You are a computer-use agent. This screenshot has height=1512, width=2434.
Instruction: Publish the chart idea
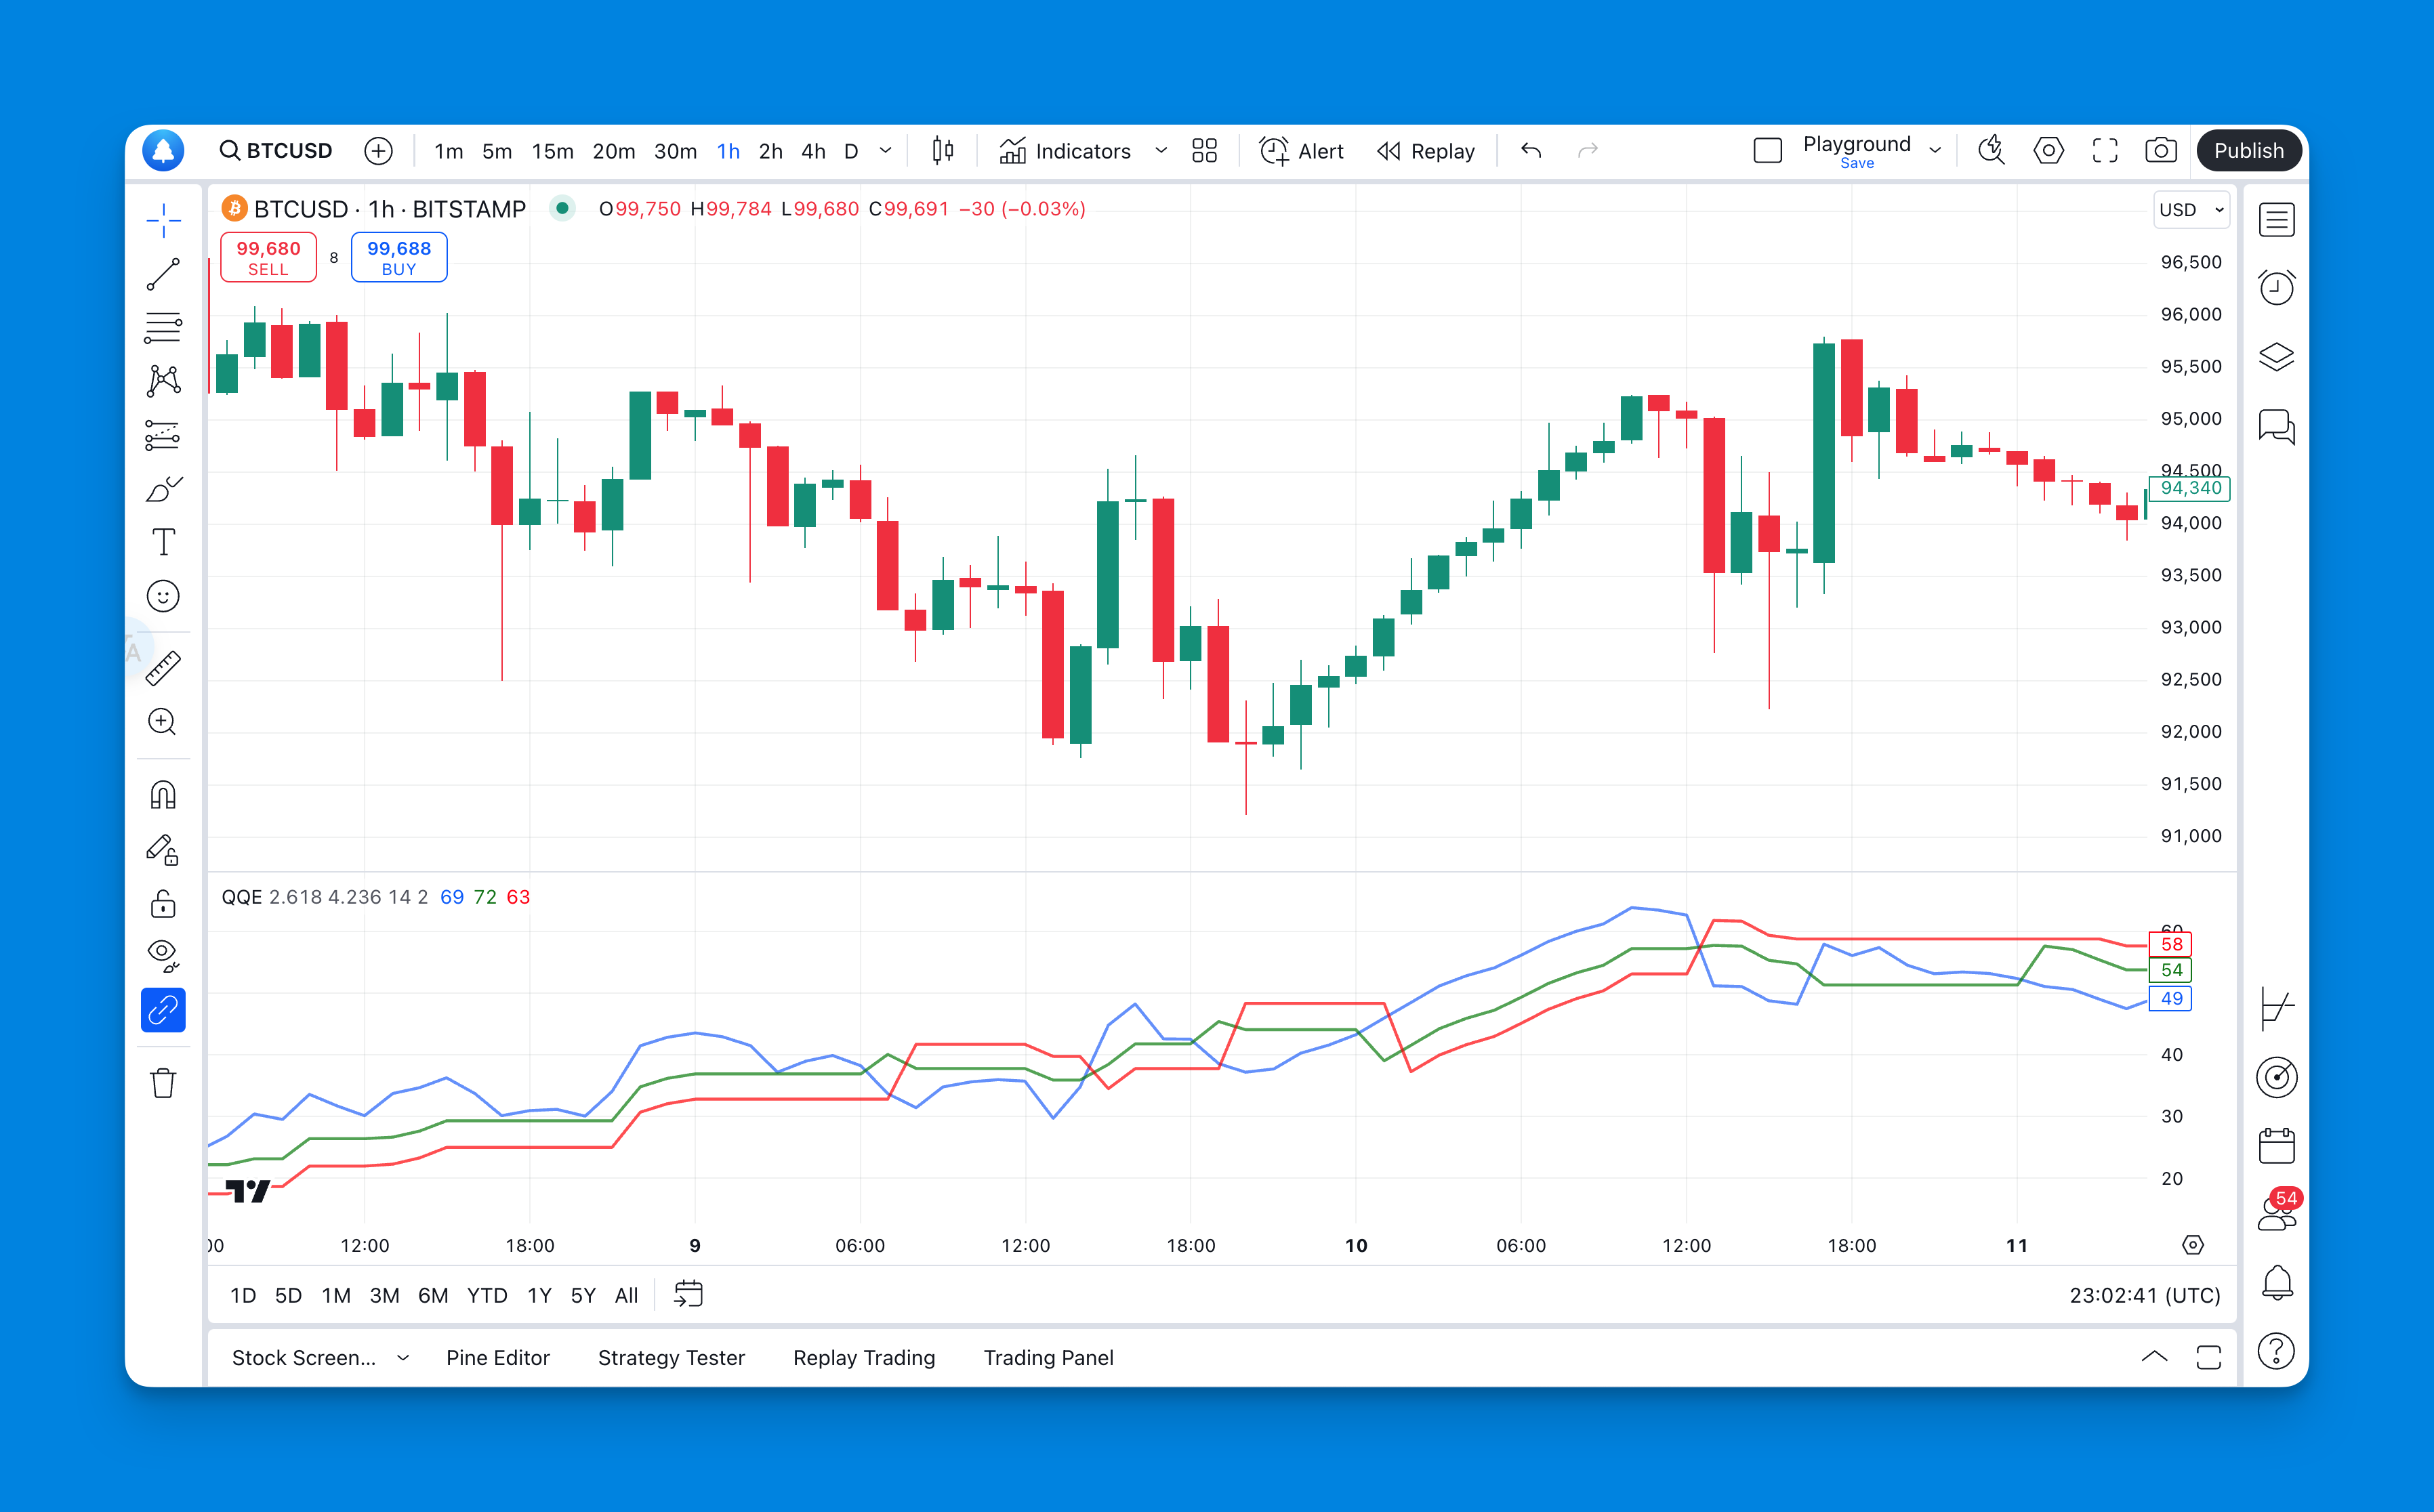click(2249, 151)
